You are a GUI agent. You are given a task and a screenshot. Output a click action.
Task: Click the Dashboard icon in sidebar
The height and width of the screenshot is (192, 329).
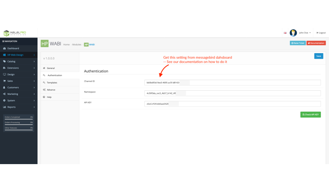(4, 48)
